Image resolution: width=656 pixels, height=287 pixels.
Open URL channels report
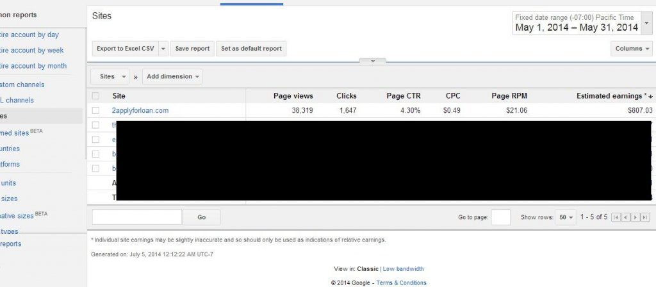(17, 100)
